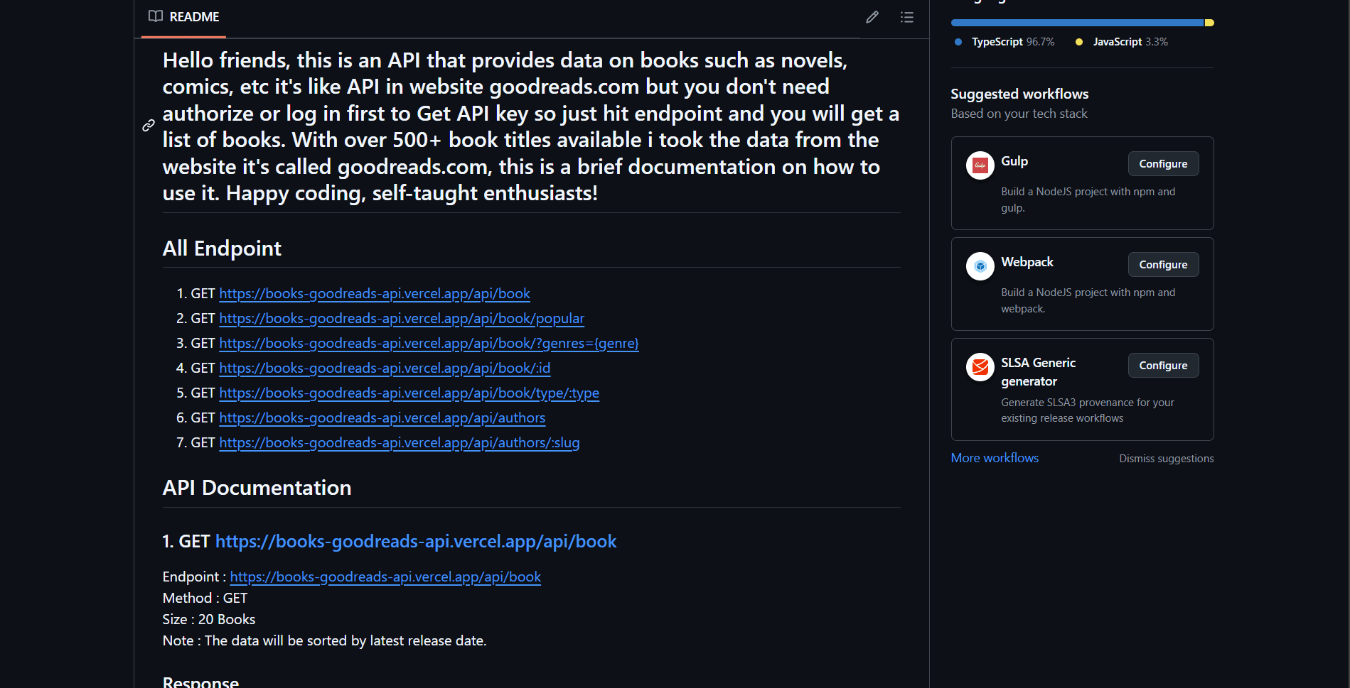Viewport: 1350px width, 688px height.
Task: Click the Webpack workflow title
Action: click(x=1027, y=262)
